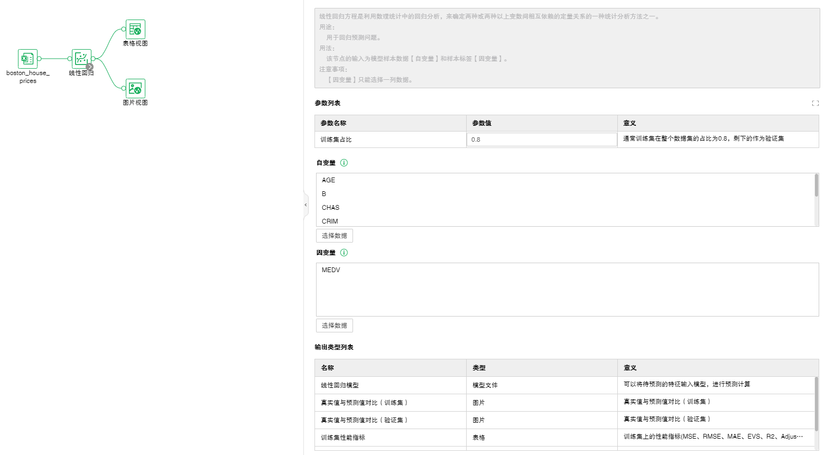Image resolution: width=825 pixels, height=455 pixels.
Task: Expand the 参数列表 panel to fullscreen
Action: 815,103
